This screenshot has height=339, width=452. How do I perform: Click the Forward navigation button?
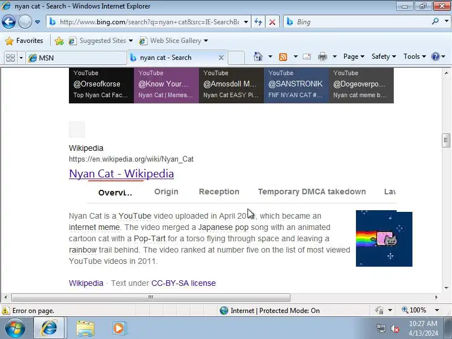25,22
